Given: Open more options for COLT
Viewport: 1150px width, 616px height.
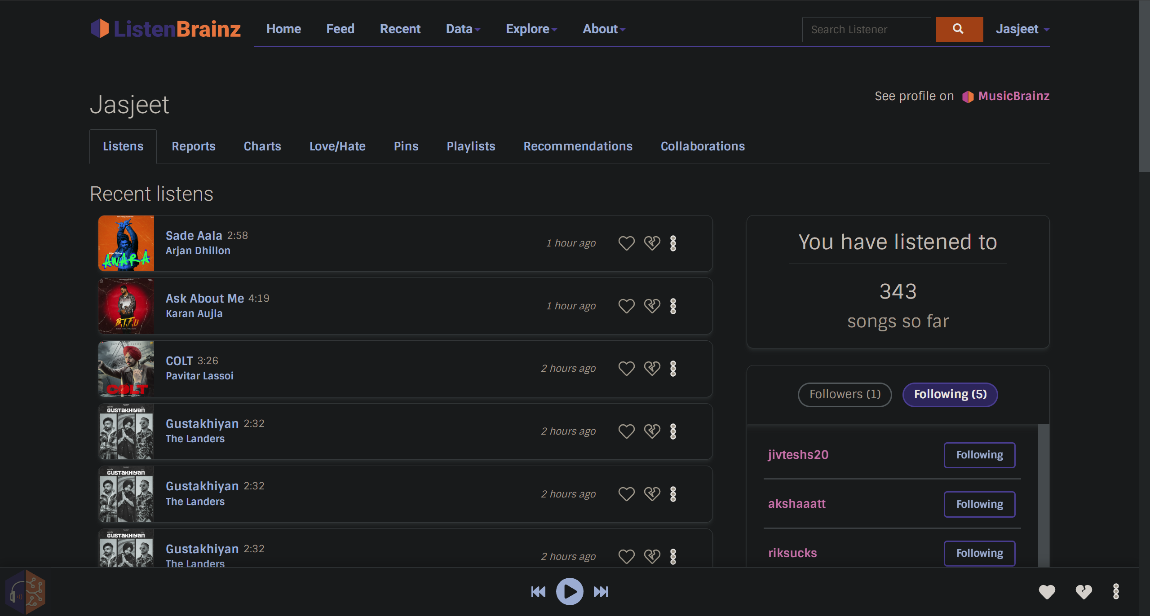Looking at the screenshot, I should tap(673, 368).
